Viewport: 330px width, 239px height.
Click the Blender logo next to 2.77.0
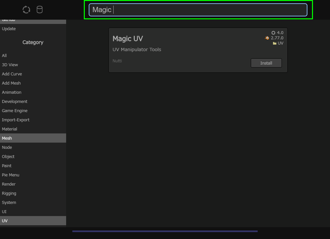(267, 38)
